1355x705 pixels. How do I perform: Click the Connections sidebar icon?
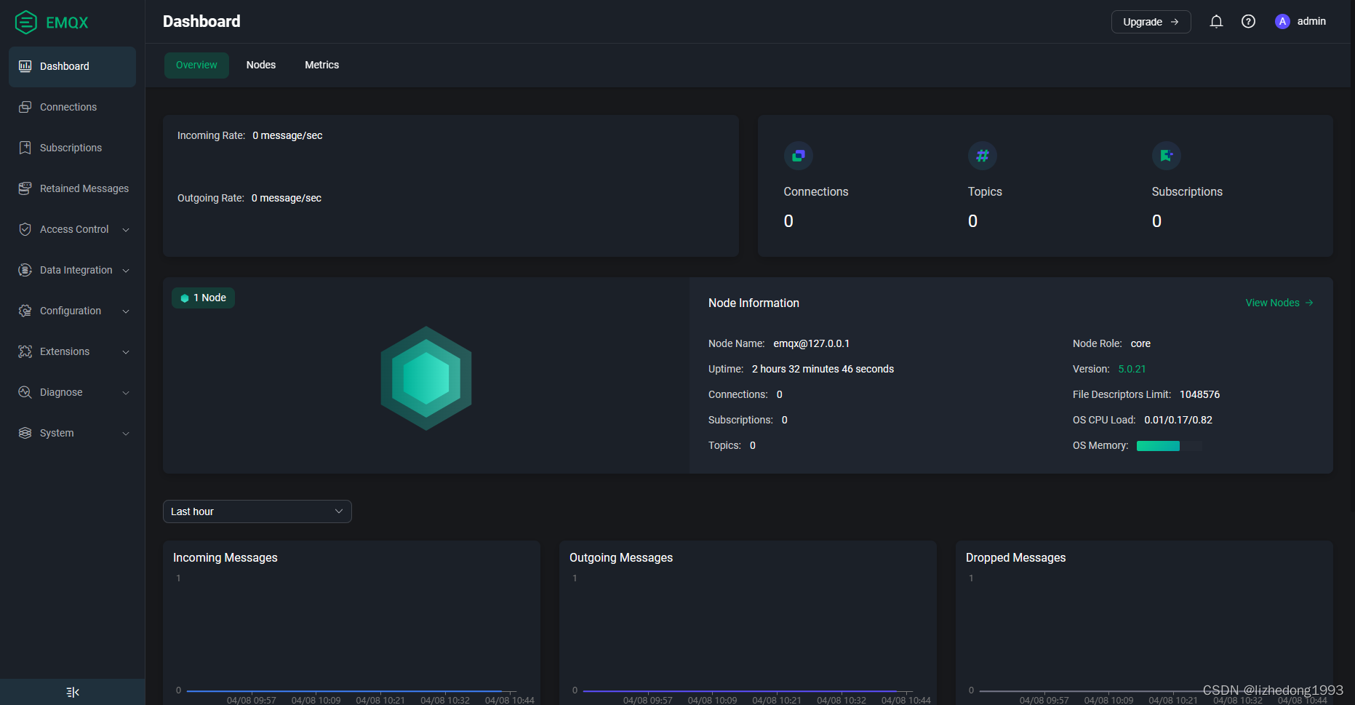25,107
